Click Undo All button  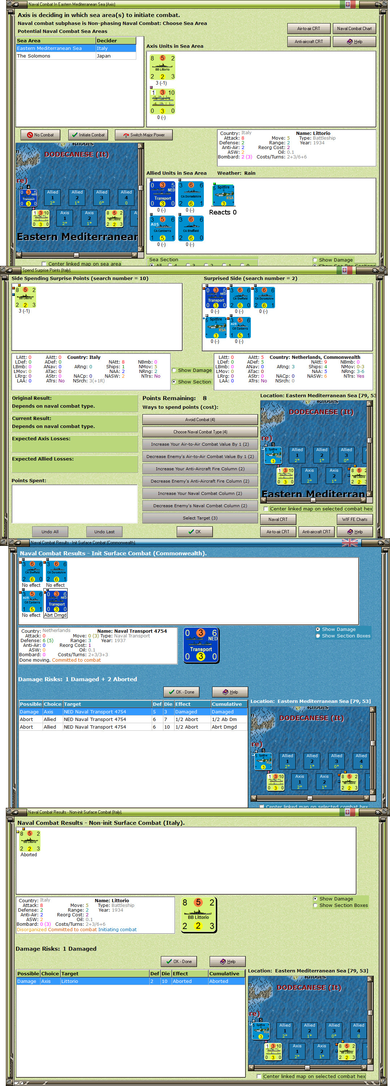(50, 532)
